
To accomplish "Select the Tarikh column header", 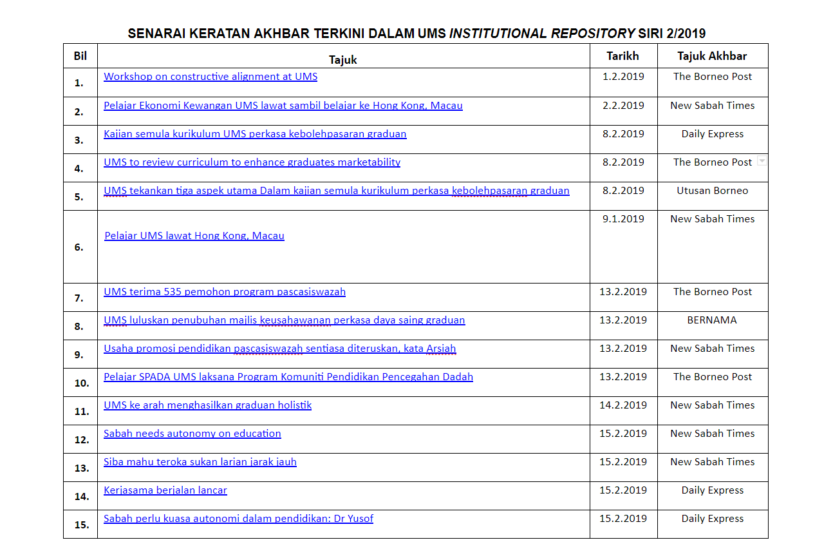I will [x=623, y=56].
